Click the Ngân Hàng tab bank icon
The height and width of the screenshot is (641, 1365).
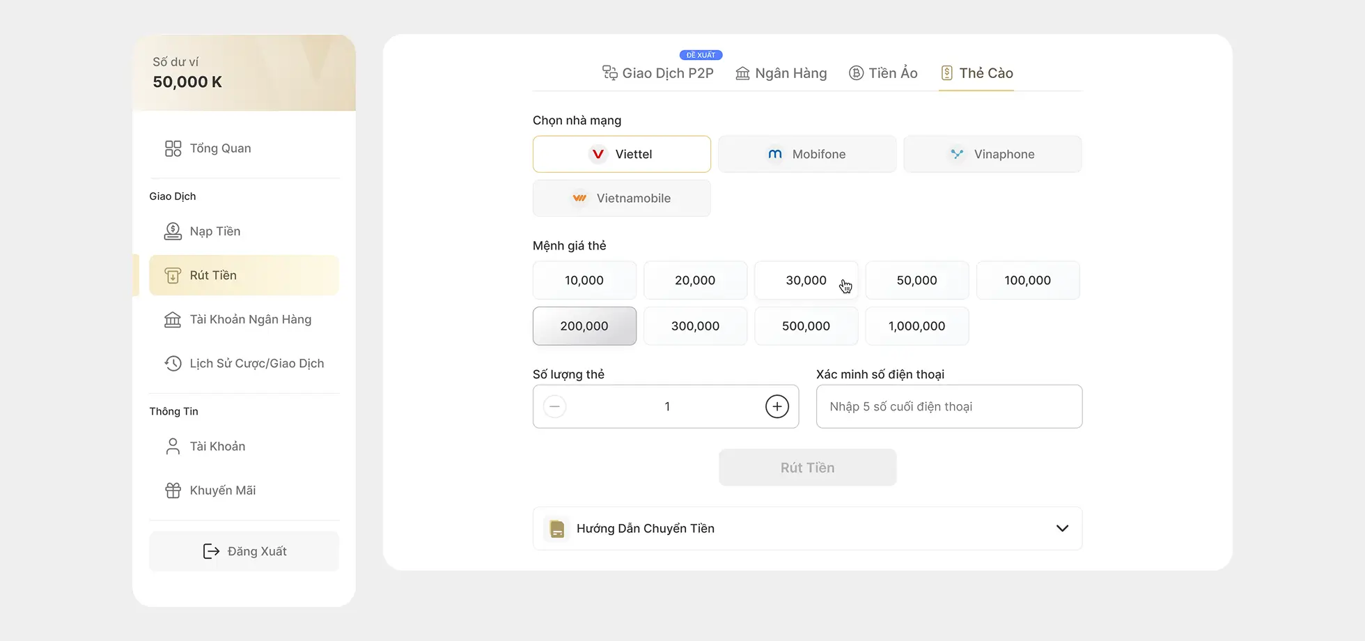coord(743,73)
